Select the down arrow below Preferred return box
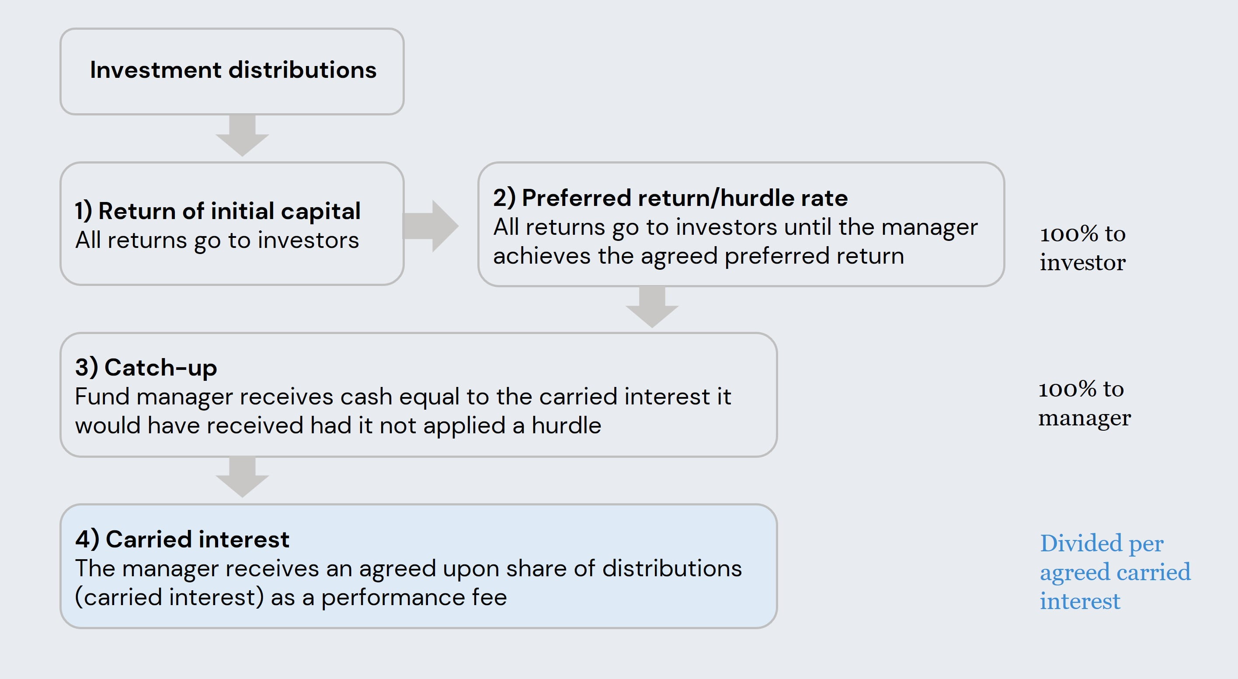 coord(652,307)
